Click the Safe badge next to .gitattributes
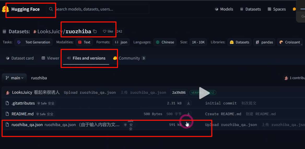Screen dimensions: 305x149 click(x=46, y=104)
